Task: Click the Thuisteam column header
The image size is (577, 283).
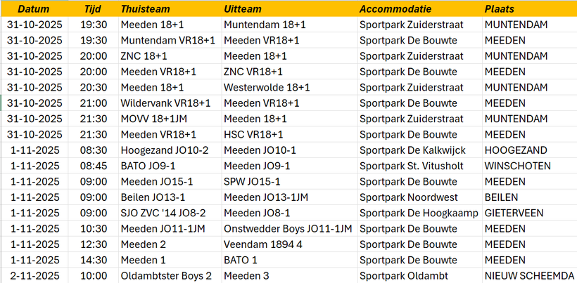Action: pyautogui.click(x=144, y=9)
